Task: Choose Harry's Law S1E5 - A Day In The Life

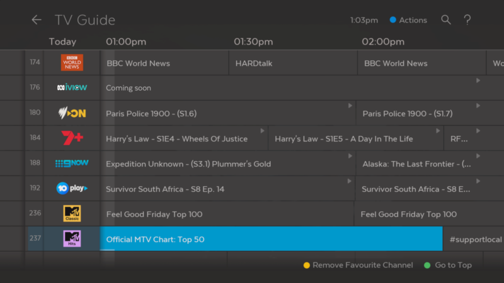Action: coord(355,138)
